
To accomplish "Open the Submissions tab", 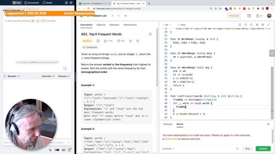I will point(130,25).
